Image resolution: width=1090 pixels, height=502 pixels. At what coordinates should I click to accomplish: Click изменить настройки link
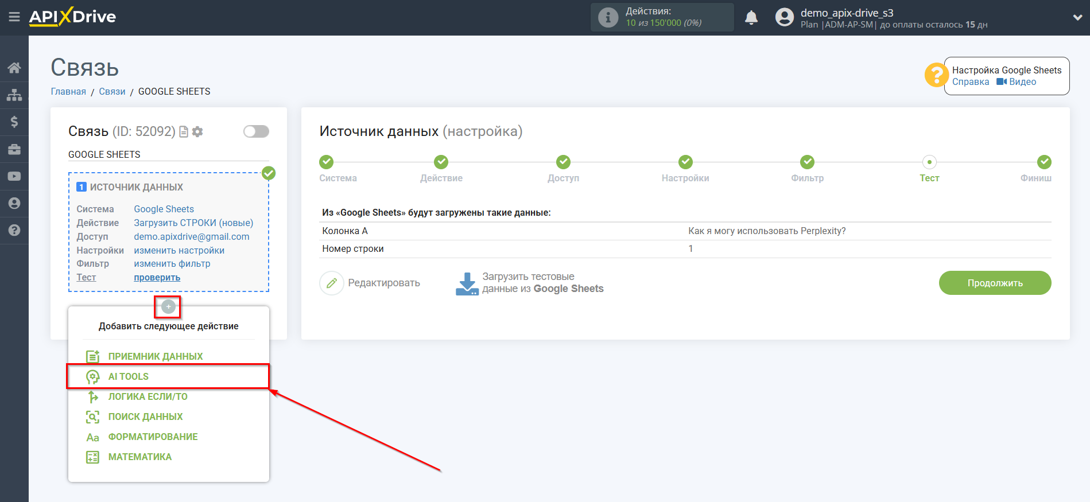(179, 251)
